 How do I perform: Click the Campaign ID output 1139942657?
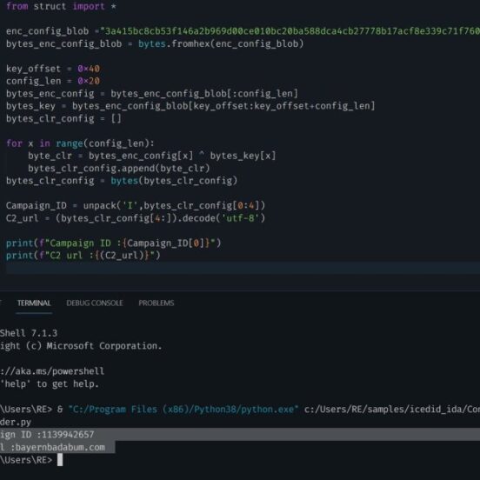click(x=67, y=435)
